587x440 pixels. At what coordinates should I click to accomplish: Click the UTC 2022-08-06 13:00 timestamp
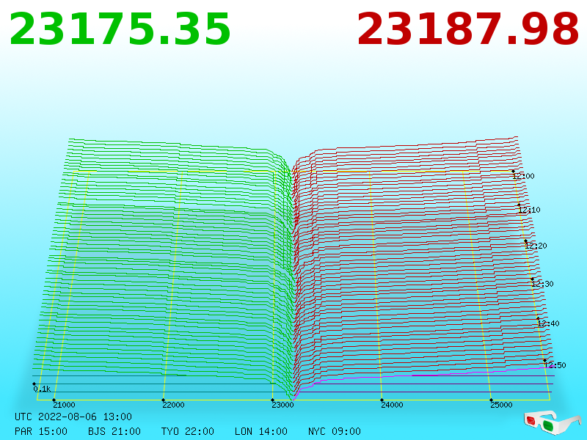73,417
